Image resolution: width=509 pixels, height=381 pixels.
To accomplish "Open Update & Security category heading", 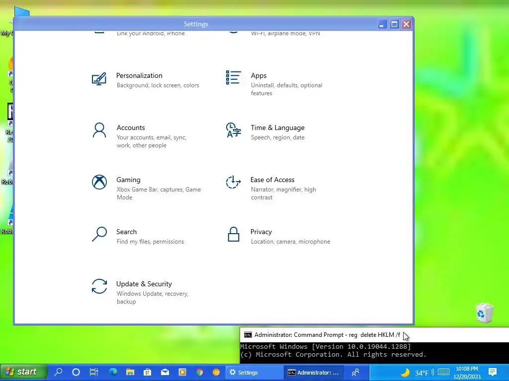I will [144, 284].
